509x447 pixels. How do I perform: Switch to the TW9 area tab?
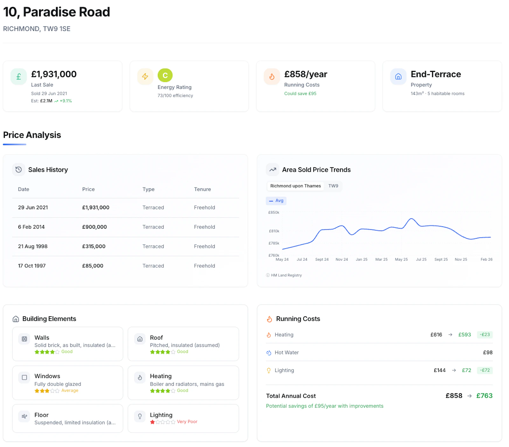coord(333,186)
